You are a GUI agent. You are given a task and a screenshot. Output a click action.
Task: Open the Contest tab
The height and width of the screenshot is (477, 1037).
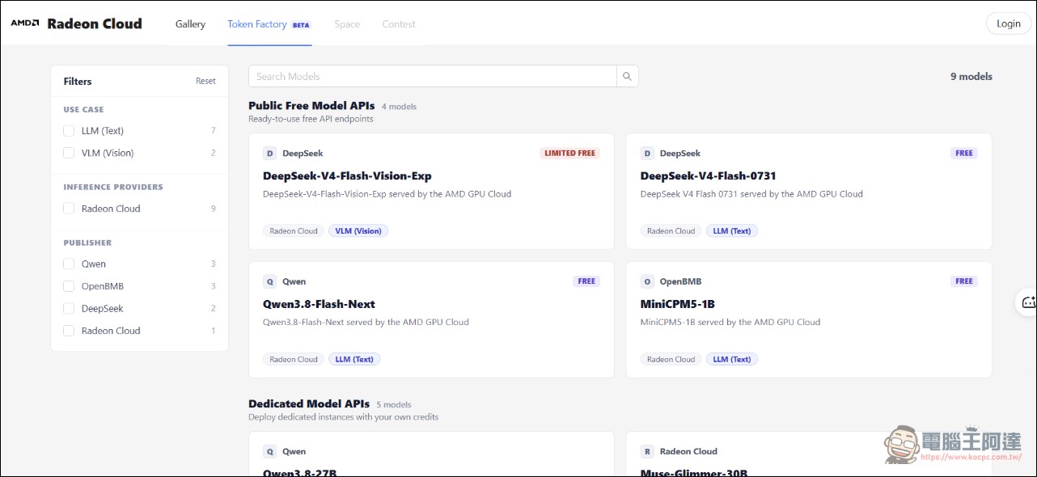point(399,24)
